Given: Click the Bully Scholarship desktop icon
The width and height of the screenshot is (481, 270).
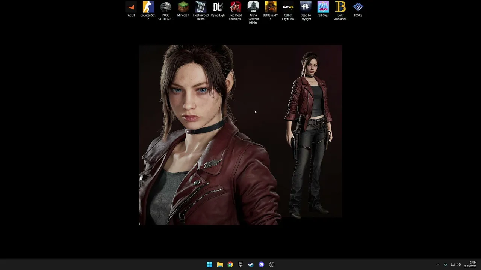Looking at the screenshot, I should (340, 11).
